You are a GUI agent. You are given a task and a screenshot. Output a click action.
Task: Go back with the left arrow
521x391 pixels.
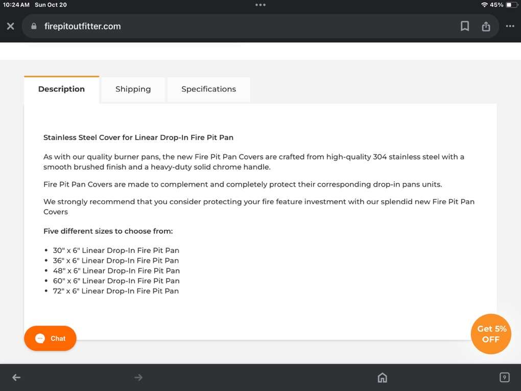click(16, 378)
